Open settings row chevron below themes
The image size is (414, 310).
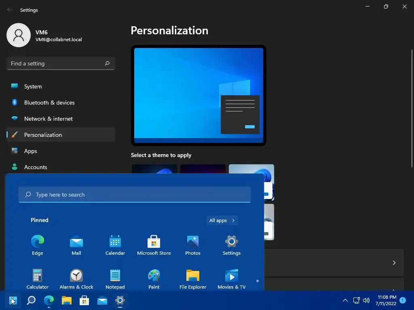click(x=394, y=263)
